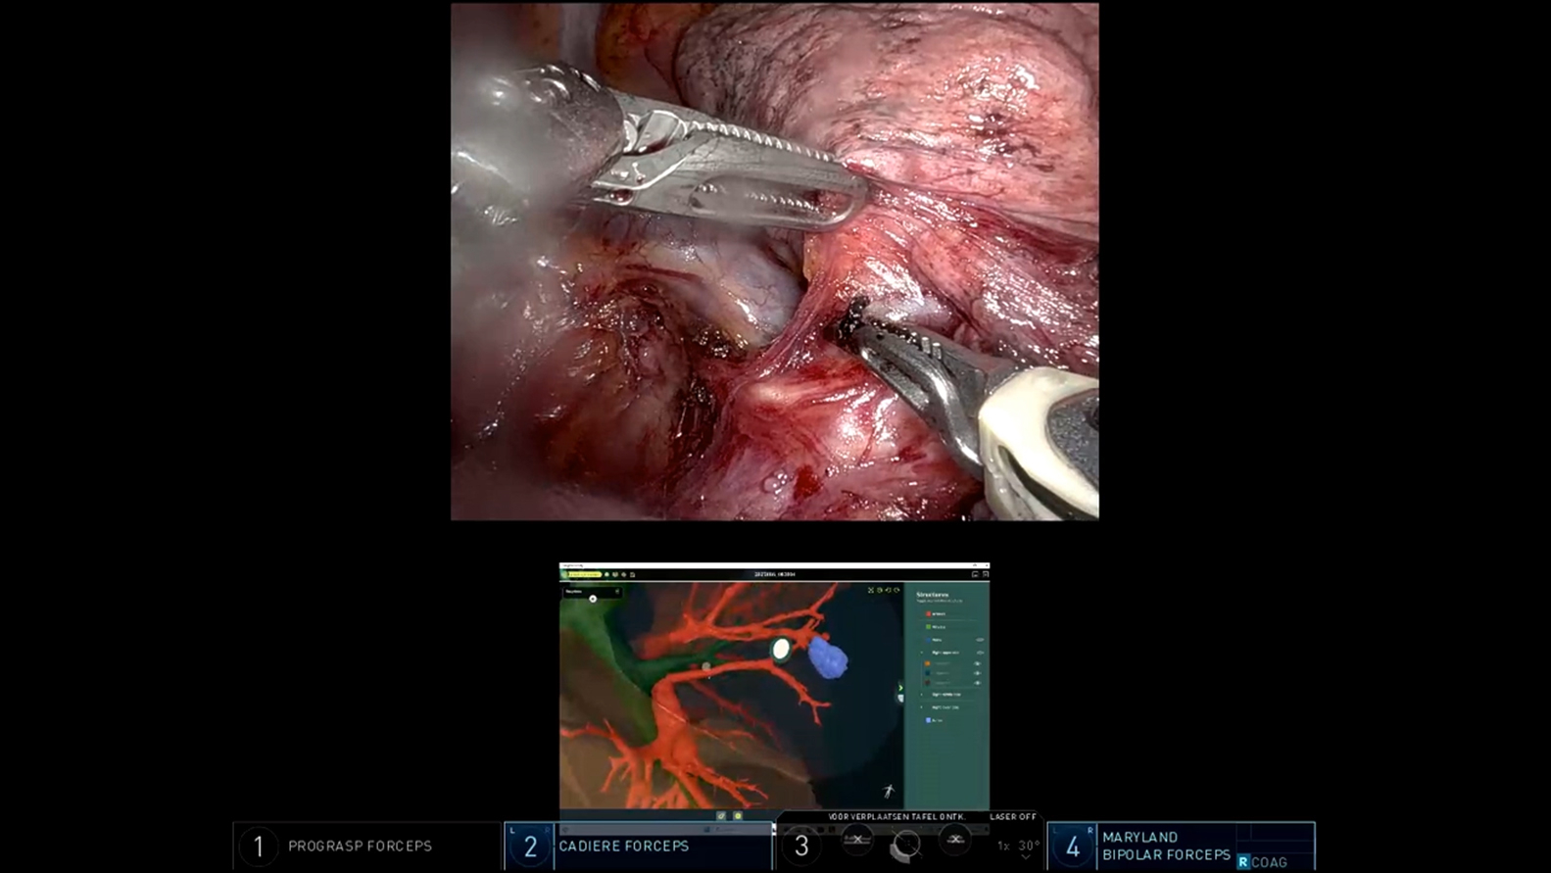Toggle visibility eye for Veins structure
Screen dimensions: 1551x873
pyautogui.click(x=980, y=640)
